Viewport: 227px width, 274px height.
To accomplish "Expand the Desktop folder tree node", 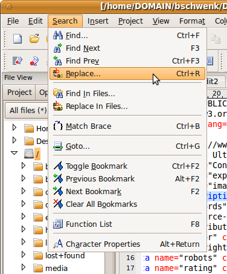I will click(14, 140).
